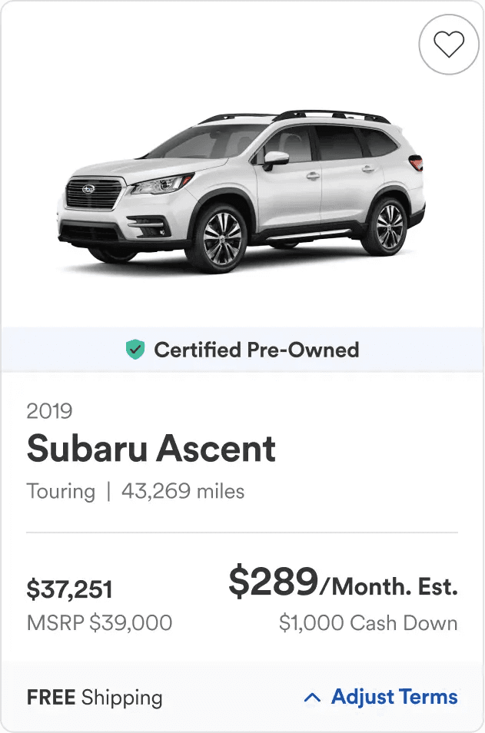Click the Certified Pre-Owned banner

(x=242, y=350)
